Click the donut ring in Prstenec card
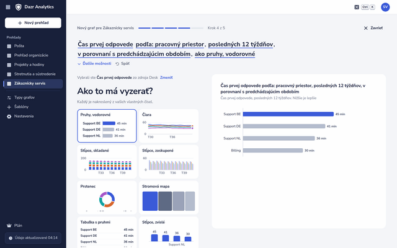Image resolution: width=397 pixels, height=248 pixels. click(107, 200)
